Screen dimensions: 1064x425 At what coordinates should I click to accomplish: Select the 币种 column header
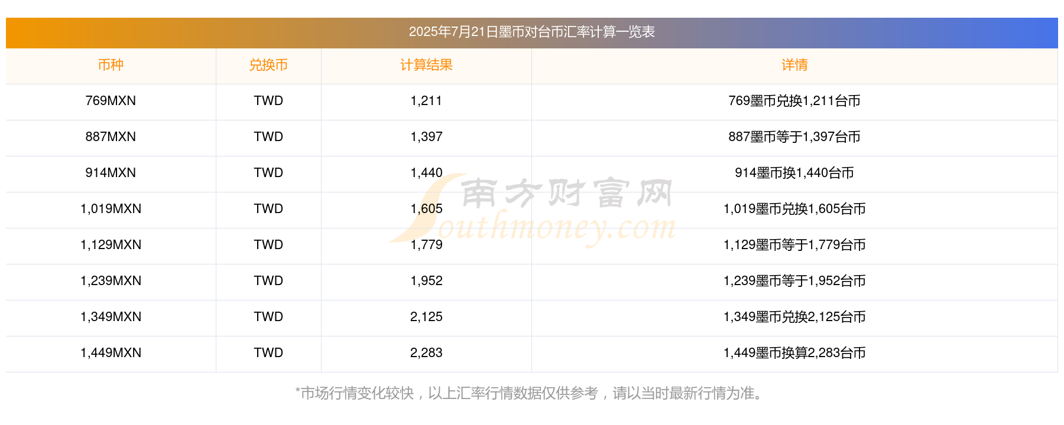[111, 65]
